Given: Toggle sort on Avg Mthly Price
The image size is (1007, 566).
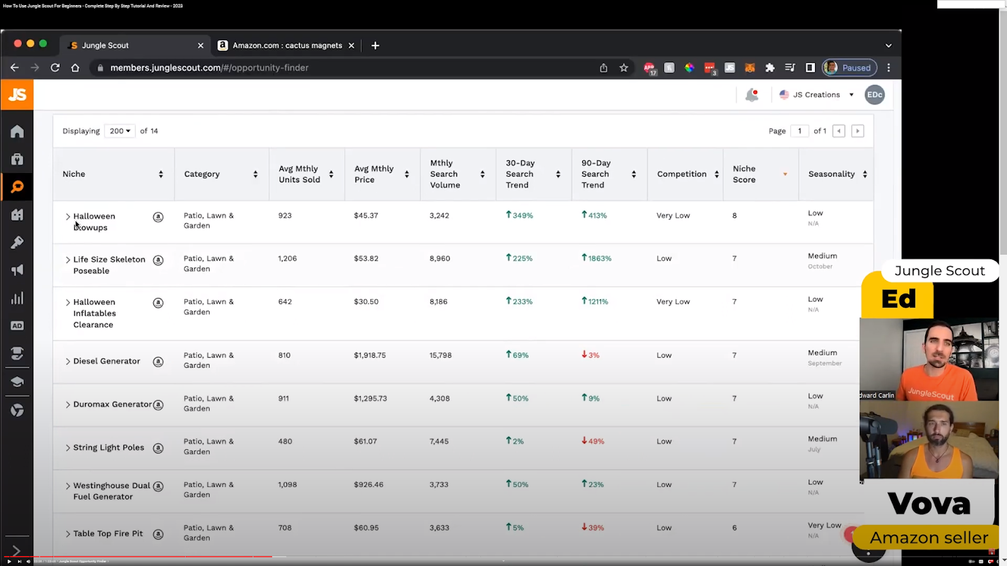Looking at the screenshot, I should (407, 174).
